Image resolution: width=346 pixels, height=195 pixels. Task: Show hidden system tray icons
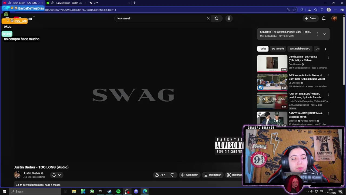(x=307, y=191)
